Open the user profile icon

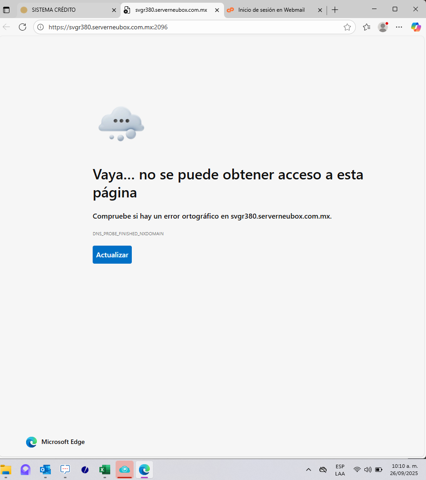383,27
